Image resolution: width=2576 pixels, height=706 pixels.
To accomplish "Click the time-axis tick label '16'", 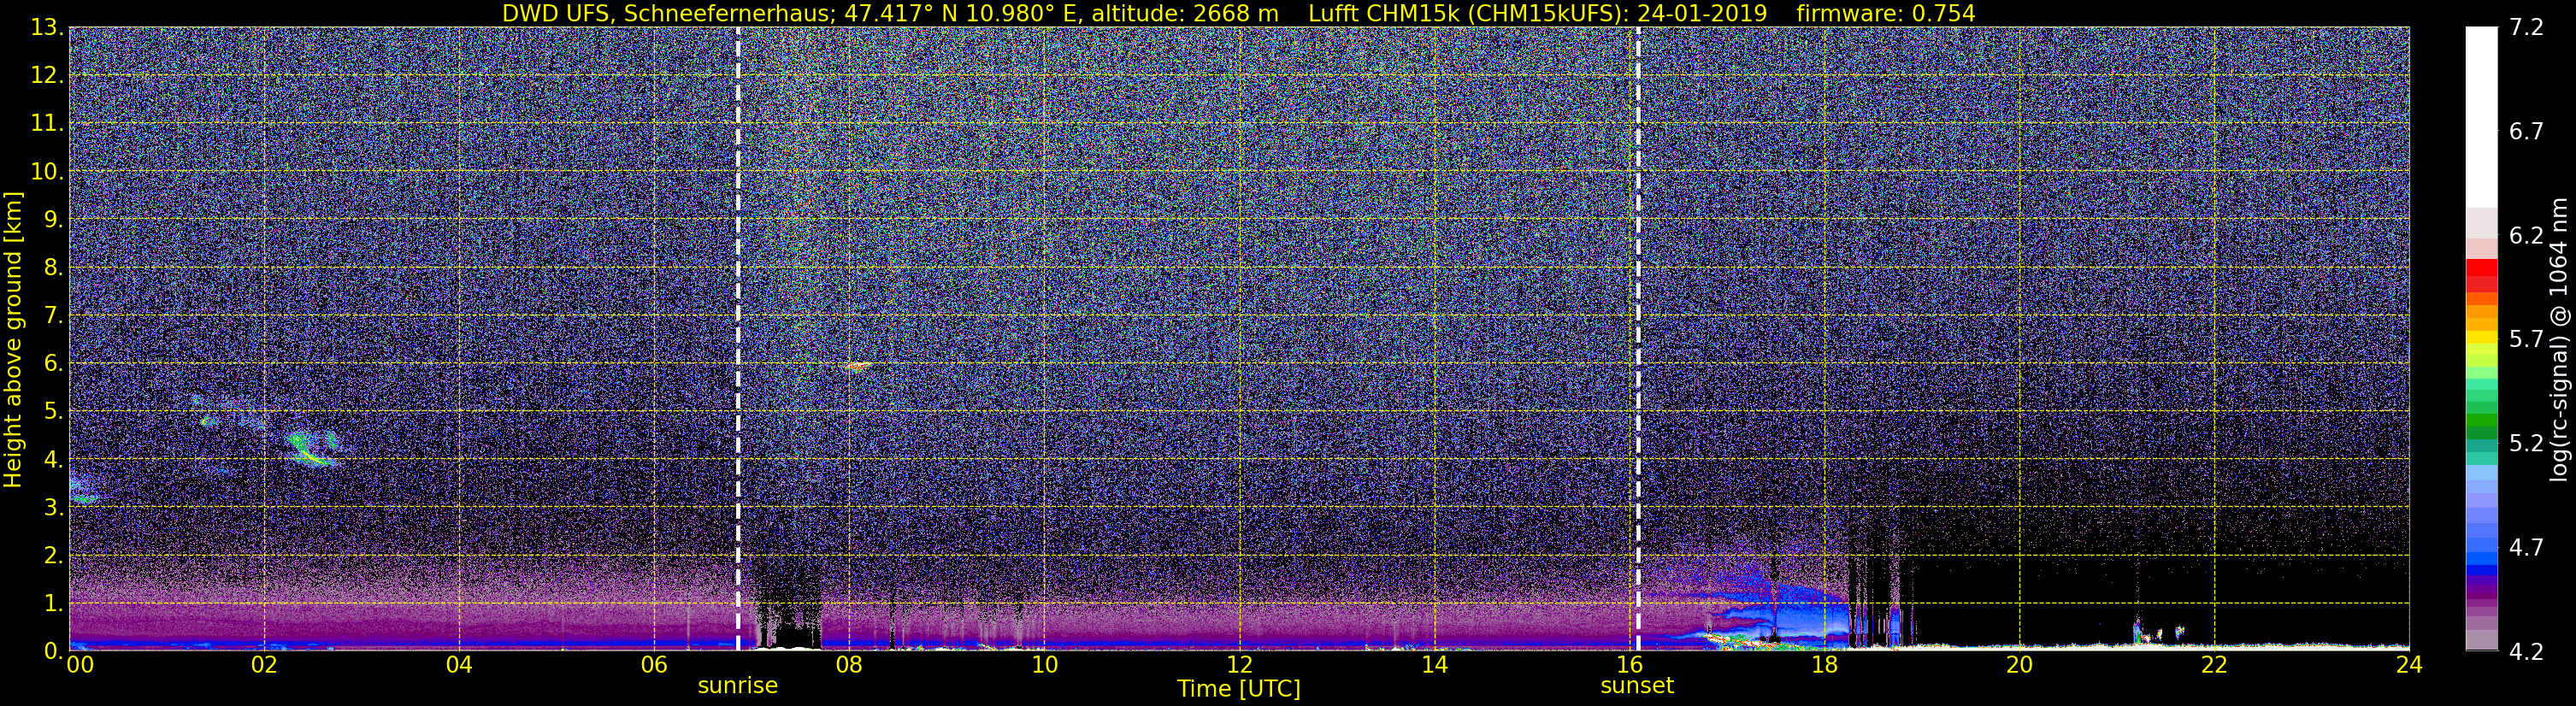I will pyautogui.click(x=1629, y=666).
